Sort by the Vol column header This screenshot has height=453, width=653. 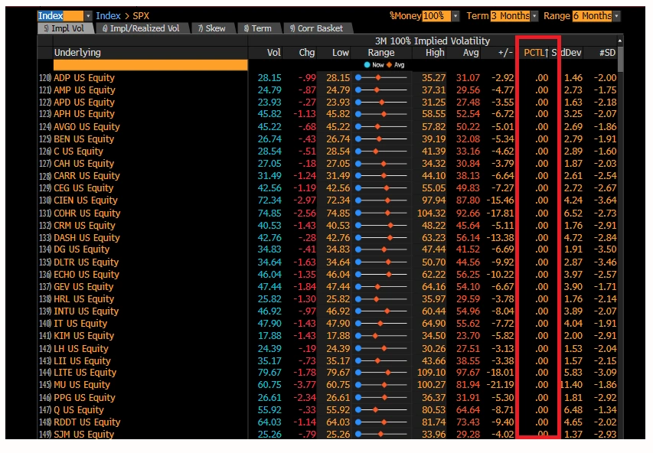pos(273,53)
